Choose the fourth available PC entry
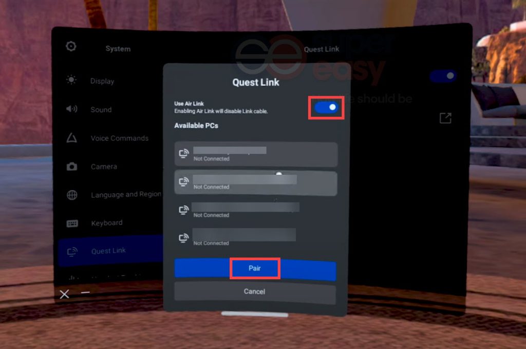The height and width of the screenshot is (349, 526). [256, 238]
